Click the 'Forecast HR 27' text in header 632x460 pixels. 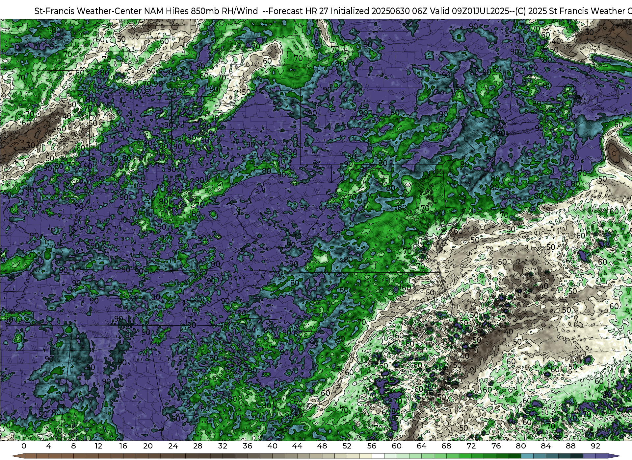point(298,11)
